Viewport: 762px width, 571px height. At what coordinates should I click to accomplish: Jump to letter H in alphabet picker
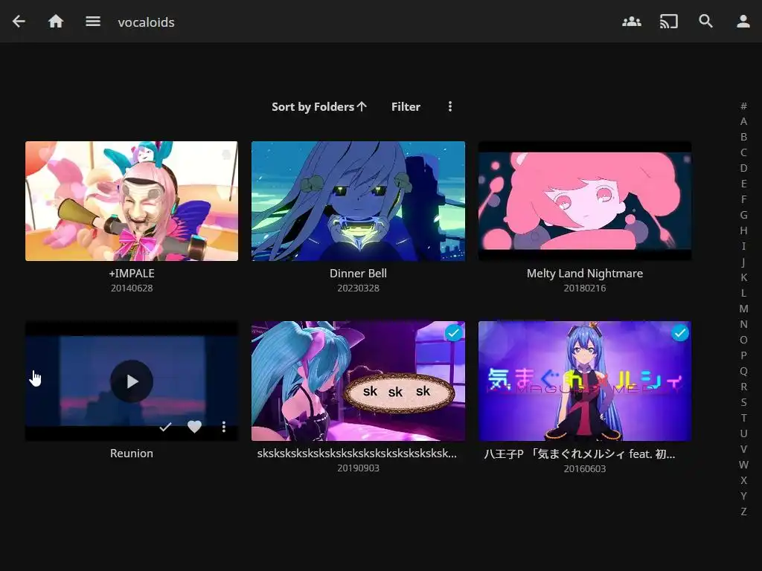point(743,230)
